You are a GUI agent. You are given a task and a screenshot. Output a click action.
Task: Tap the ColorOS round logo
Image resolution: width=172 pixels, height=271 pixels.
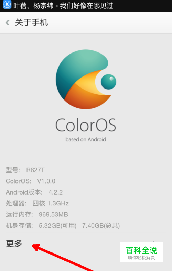[86, 79]
